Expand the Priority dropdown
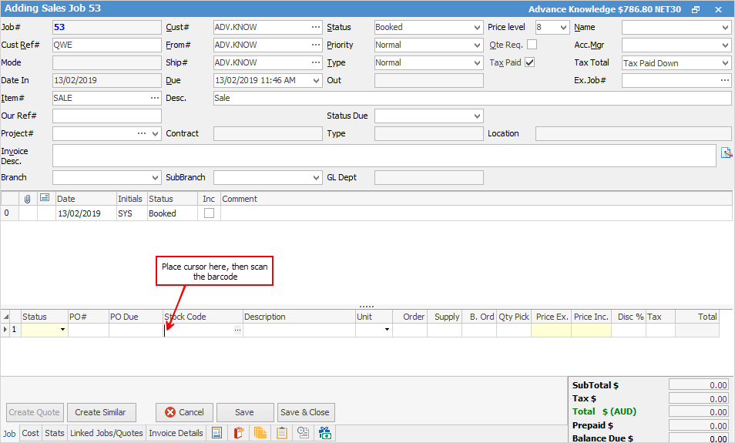The height and width of the screenshot is (443, 735). 477,45
